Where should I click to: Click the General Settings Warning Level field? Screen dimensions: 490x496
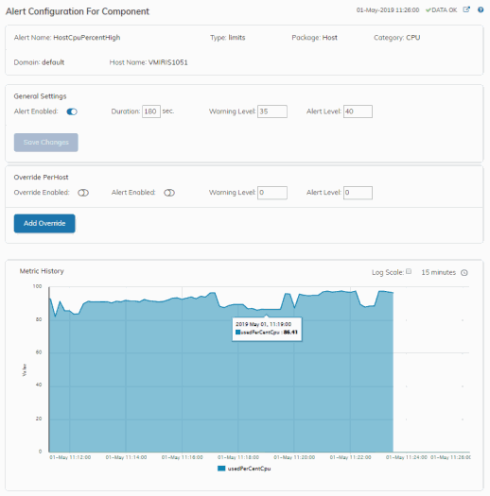click(272, 111)
